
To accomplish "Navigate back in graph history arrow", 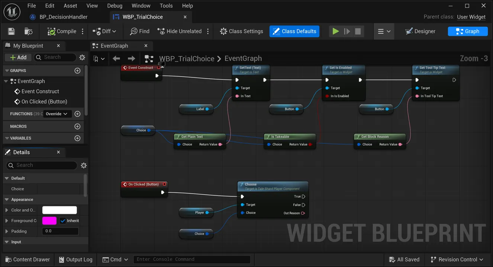I will click(116, 58).
